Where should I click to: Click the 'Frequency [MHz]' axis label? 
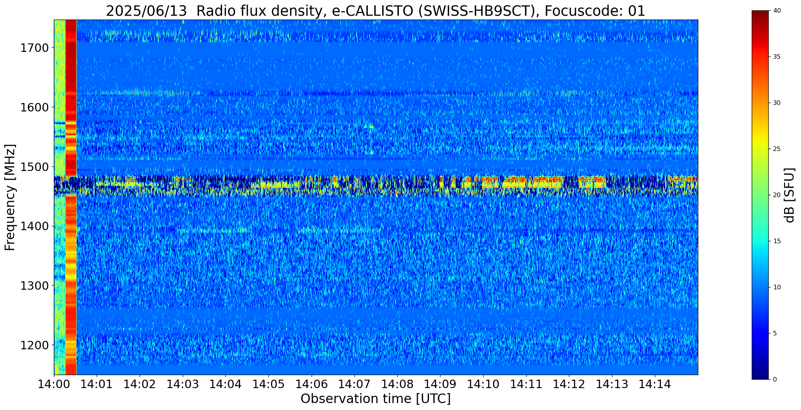[10, 197]
